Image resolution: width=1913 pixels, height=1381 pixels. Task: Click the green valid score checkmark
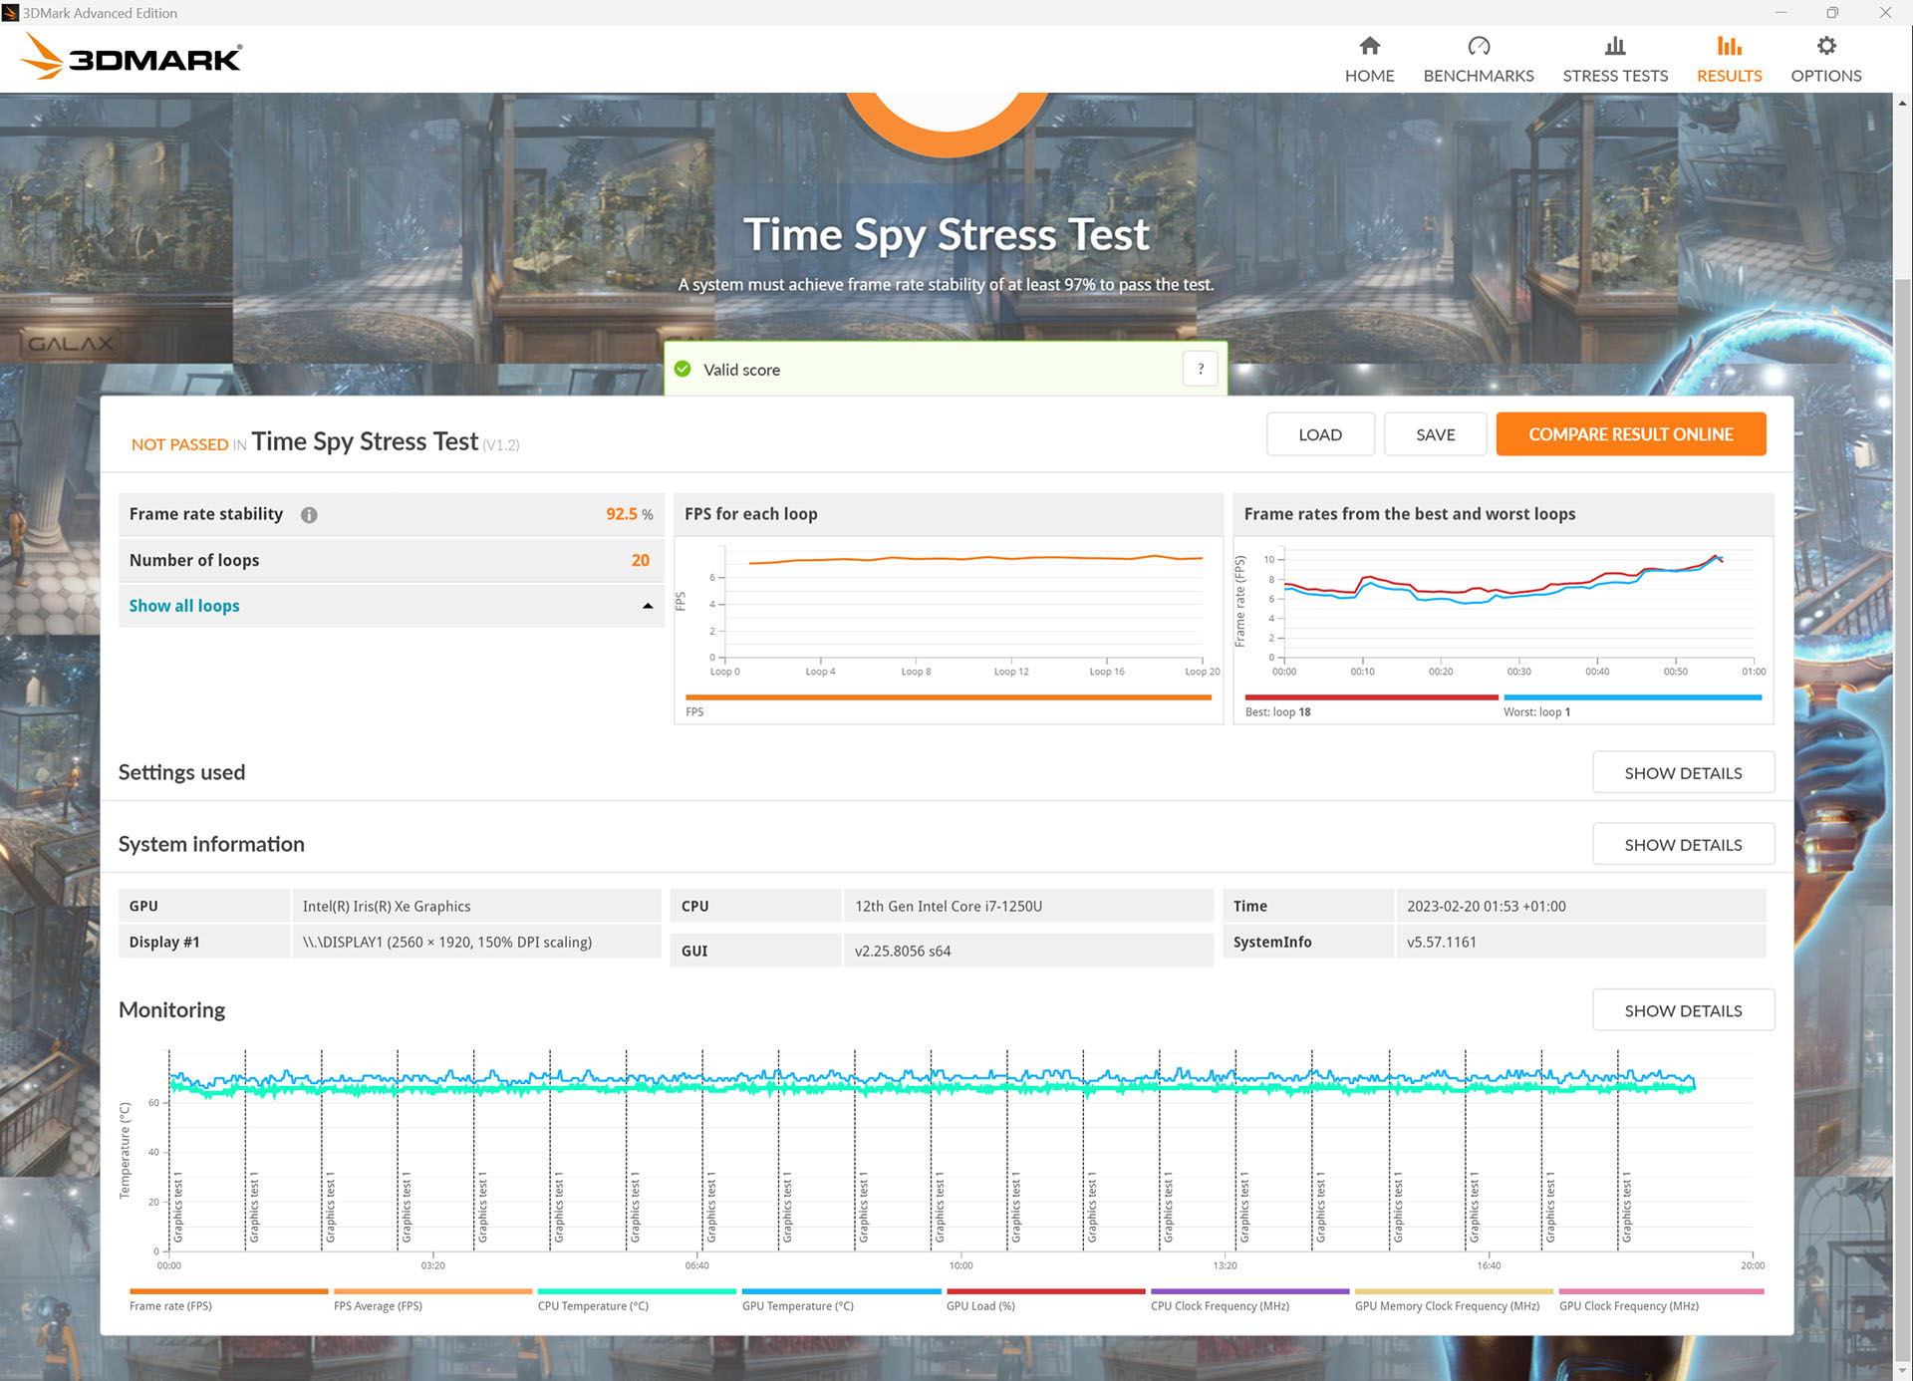pos(683,369)
